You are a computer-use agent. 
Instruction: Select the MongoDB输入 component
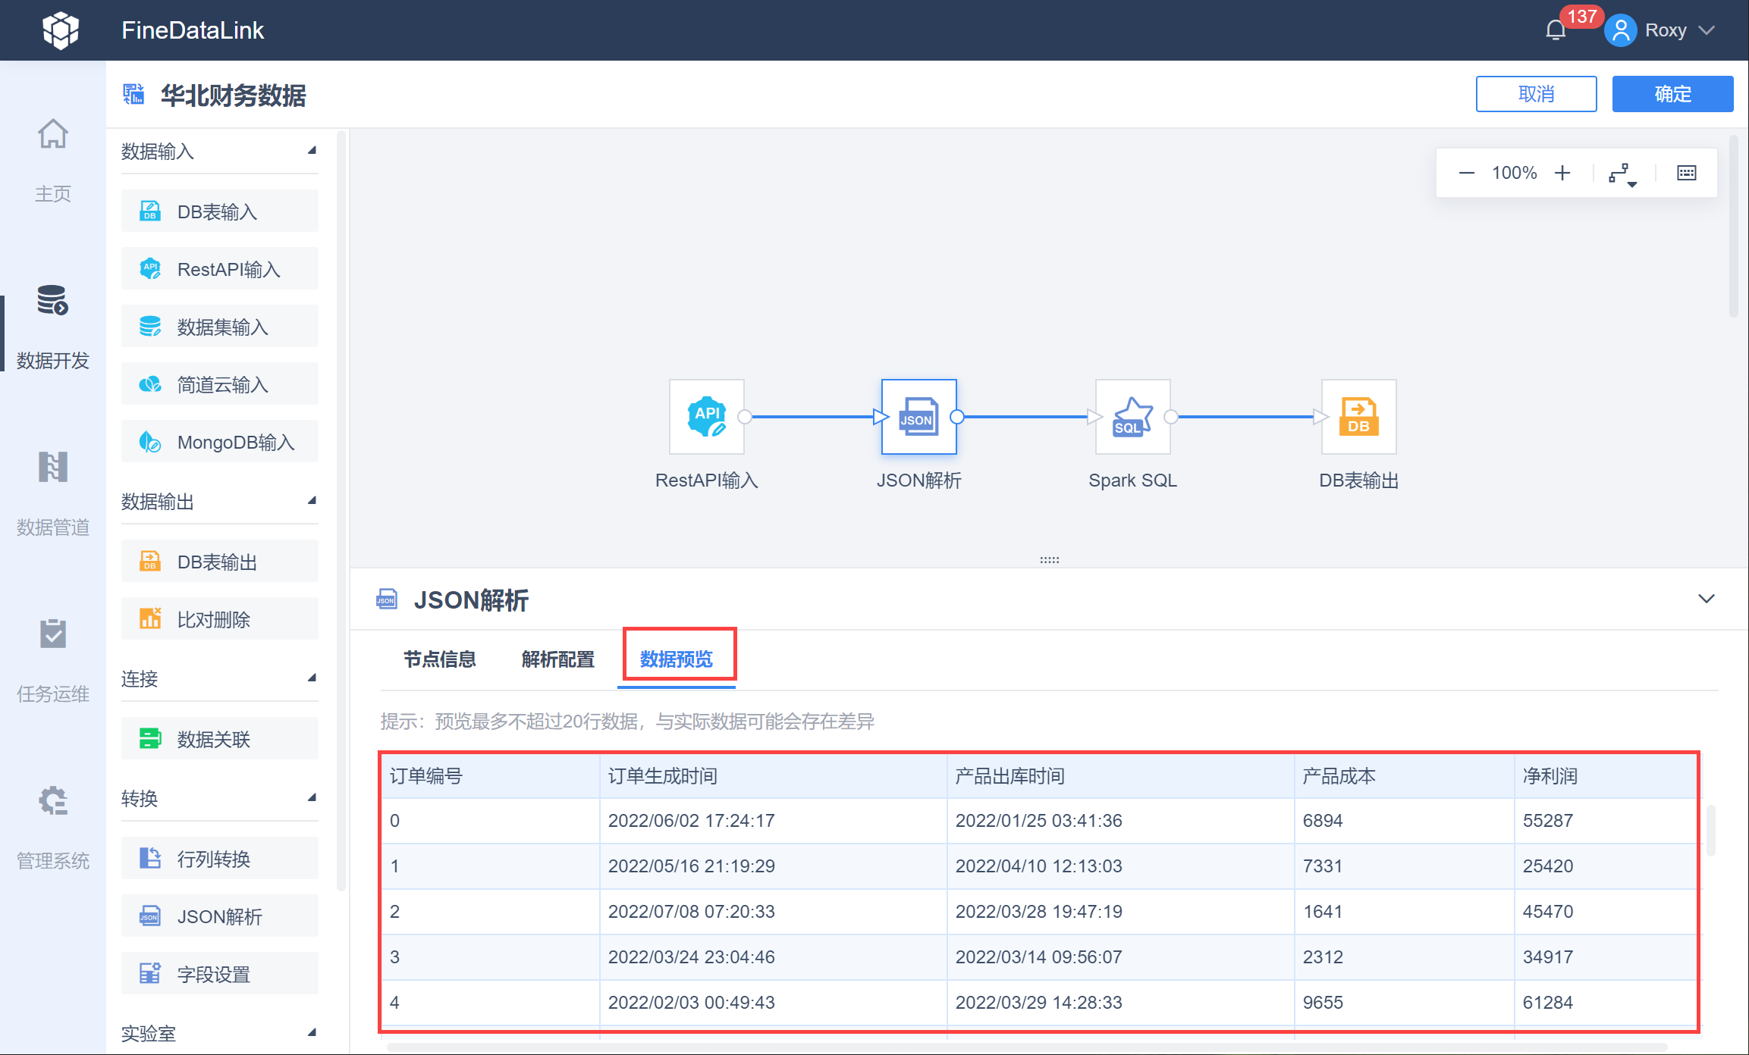[x=220, y=442]
